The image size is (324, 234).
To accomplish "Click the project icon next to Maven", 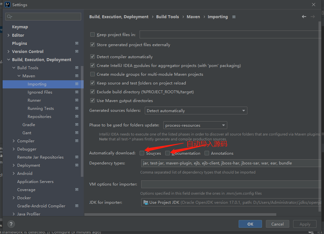I will (77, 76).
